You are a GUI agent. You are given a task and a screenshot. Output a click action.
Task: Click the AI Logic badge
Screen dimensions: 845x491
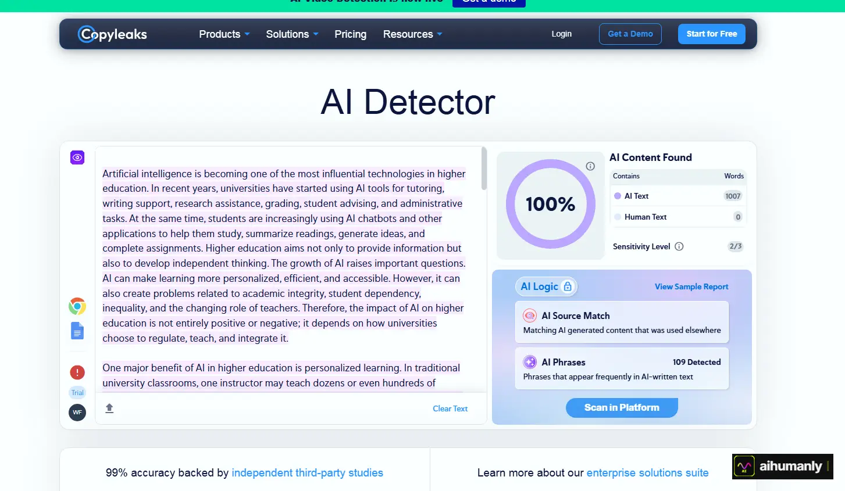pos(546,286)
